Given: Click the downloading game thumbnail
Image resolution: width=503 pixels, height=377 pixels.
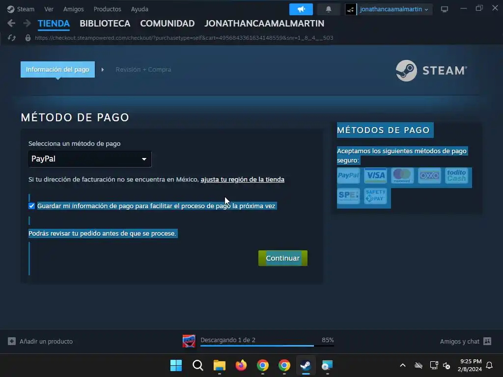Looking at the screenshot, I should 189,341.
